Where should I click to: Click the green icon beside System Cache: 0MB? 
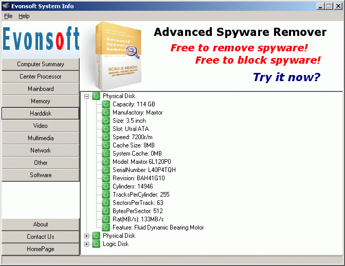tap(105, 154)
